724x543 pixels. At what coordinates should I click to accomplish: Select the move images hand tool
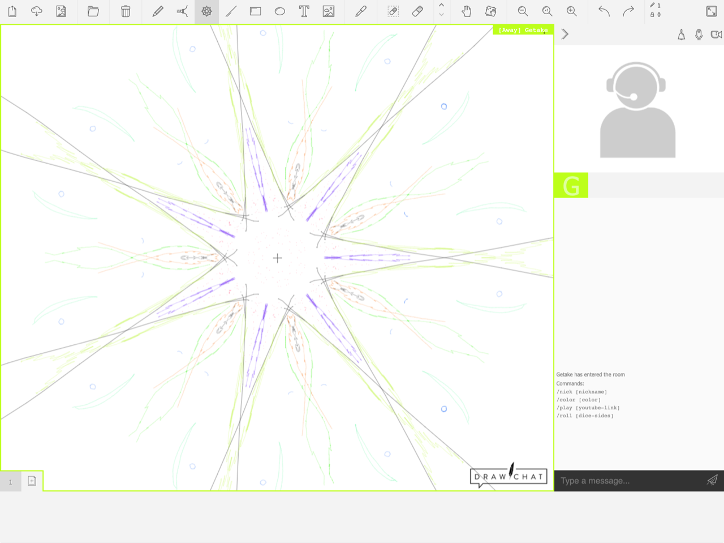click(491, 11)
